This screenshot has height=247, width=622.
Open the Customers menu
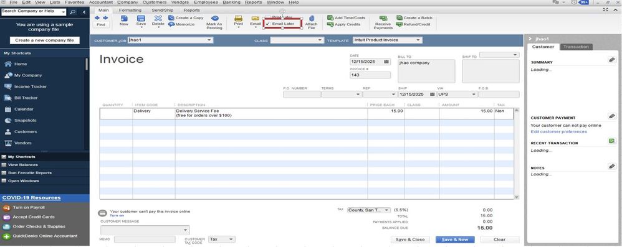point(155,2)
